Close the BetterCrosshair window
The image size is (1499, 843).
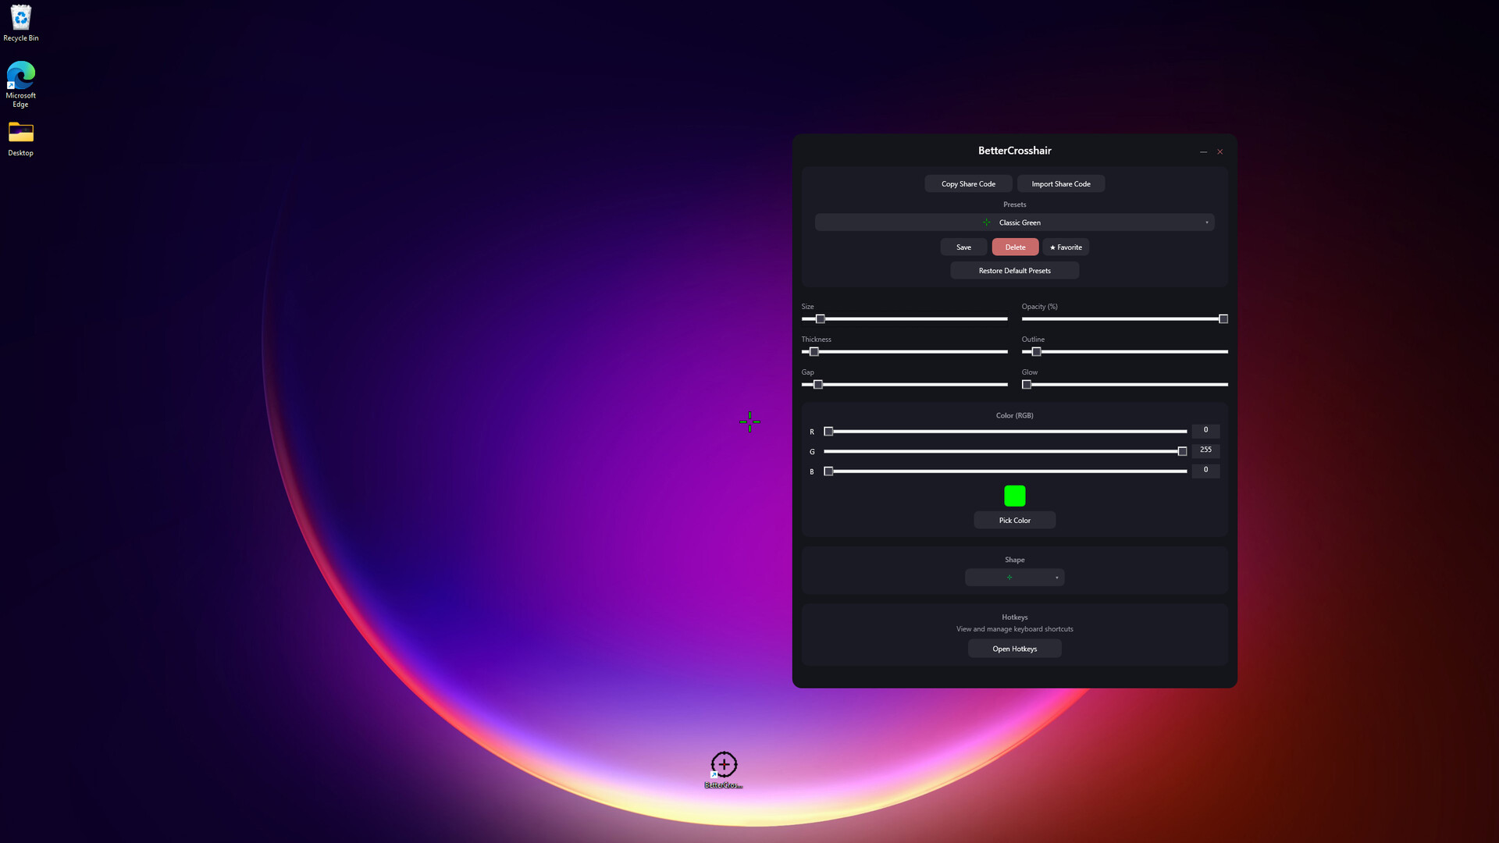coord(1219,152)
